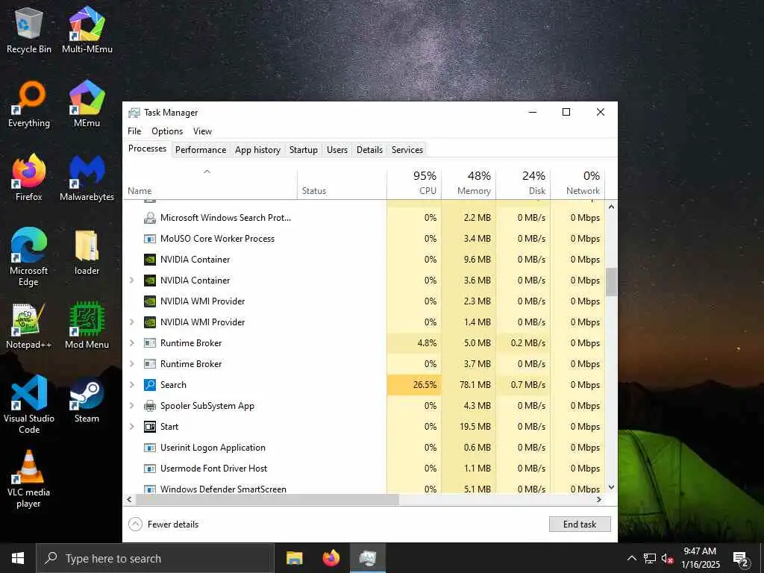Click the taskbar clock showing 9:47 AM
Image resolution: width=764 pixels, height=573 pixels.
coord(700,558)
